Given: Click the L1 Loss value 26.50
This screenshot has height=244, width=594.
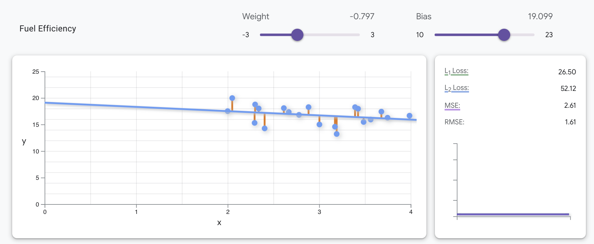Looking at the screenshot, I should (567, 72).
